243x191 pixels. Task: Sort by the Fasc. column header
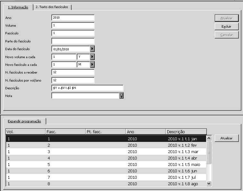tap(65, 132)
